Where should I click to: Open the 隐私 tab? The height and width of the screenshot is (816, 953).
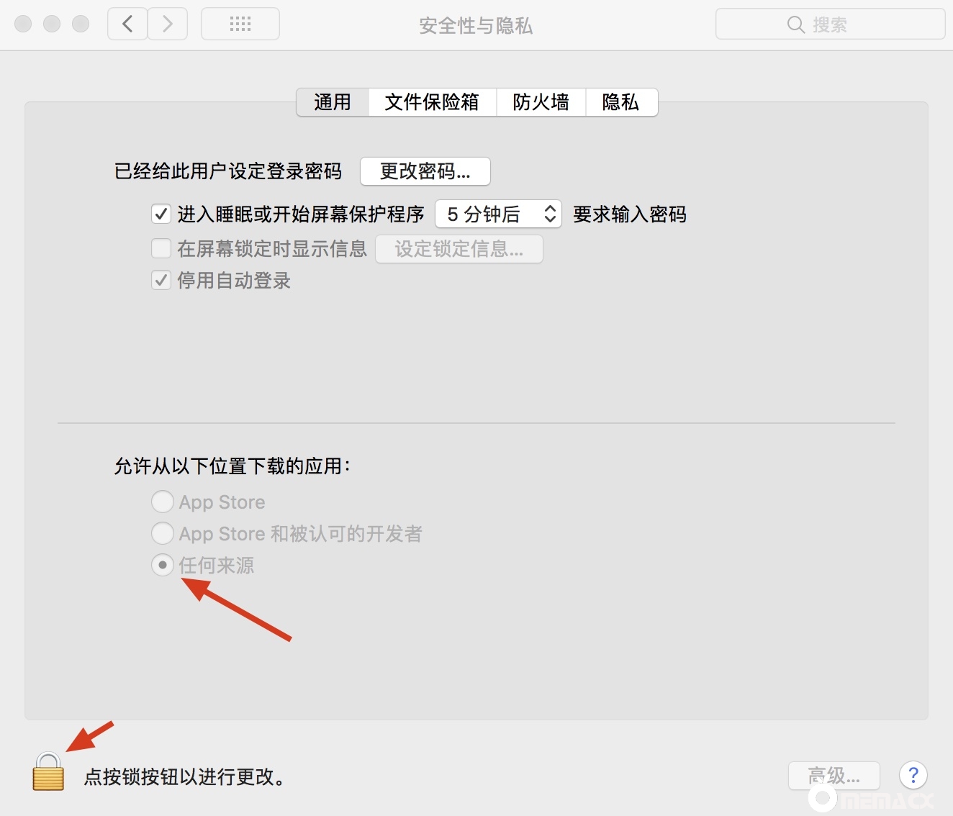pos(620,102)
